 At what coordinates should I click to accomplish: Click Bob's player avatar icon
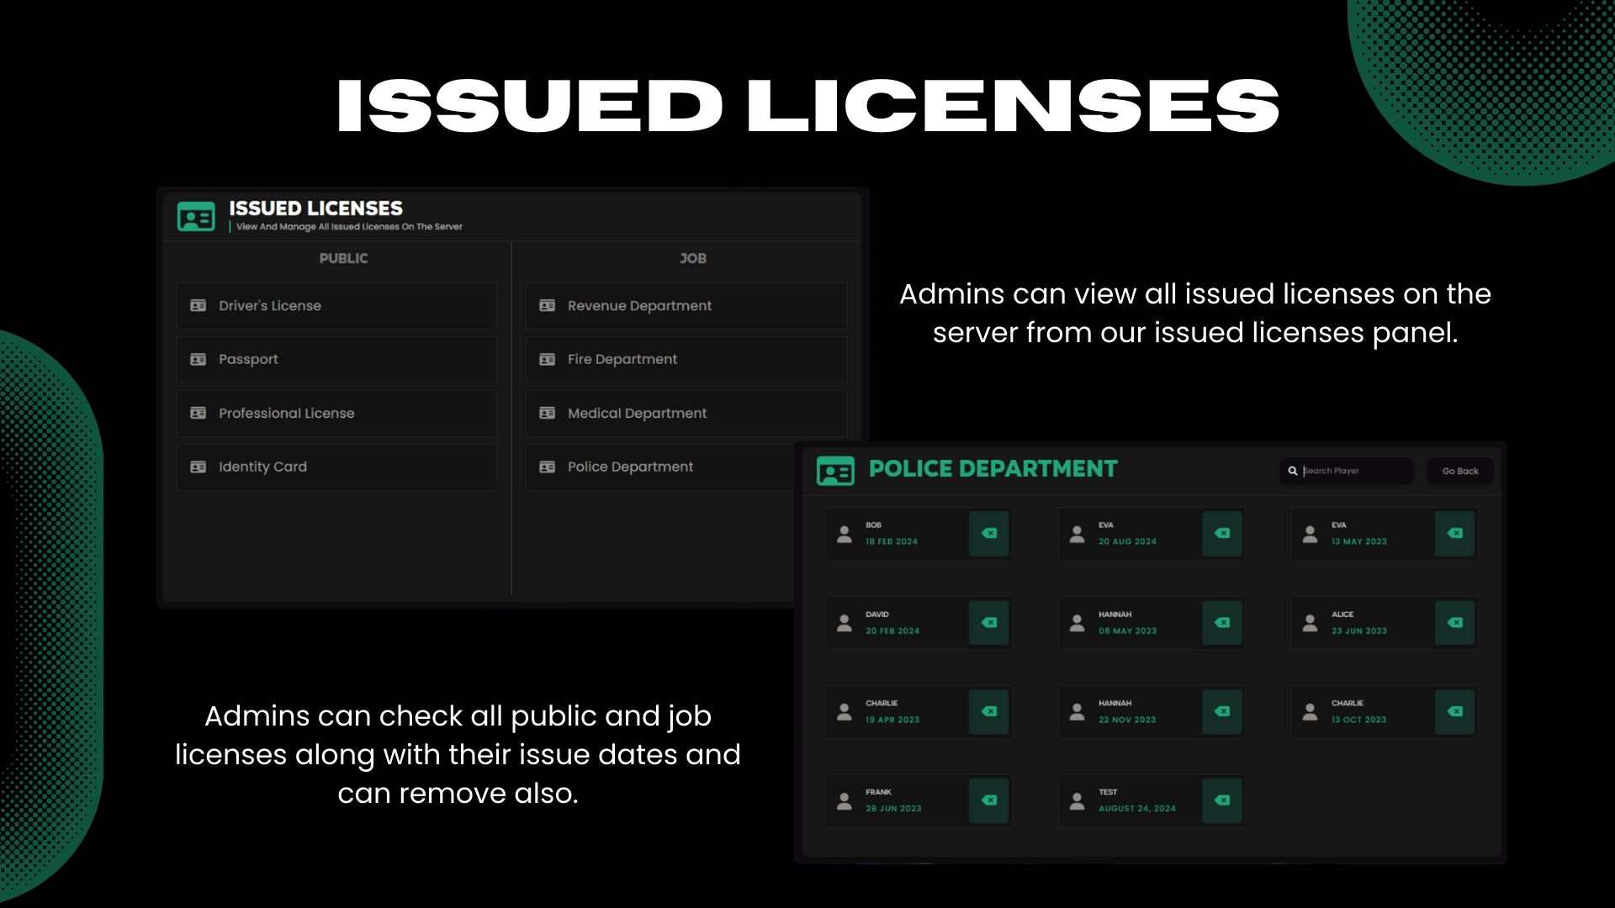[845, 534]
